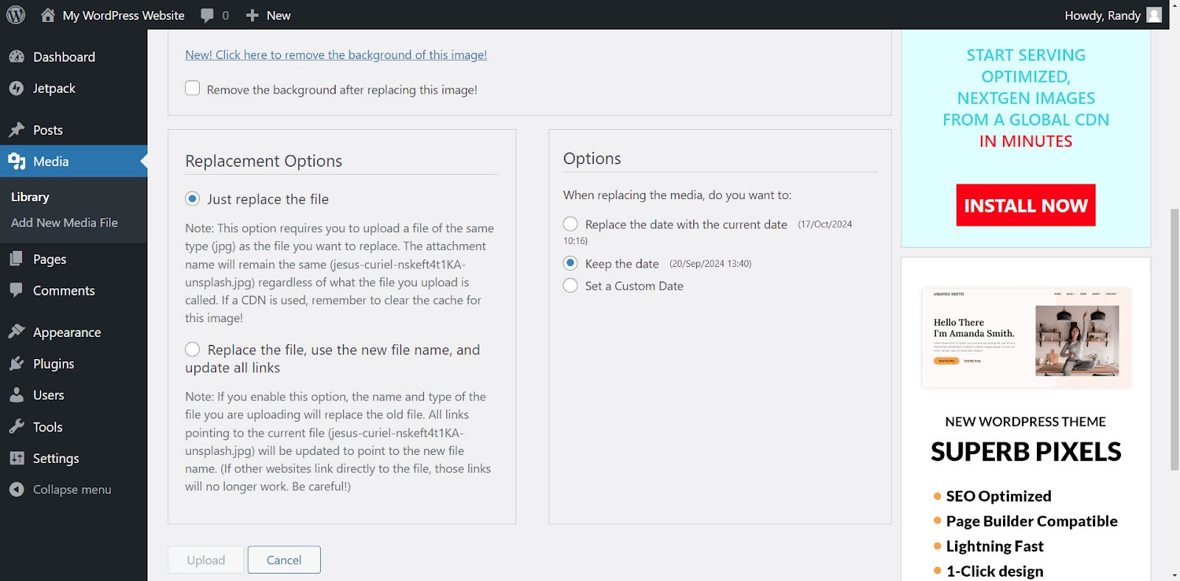1180x581 pixels.
Task: Select Set a Custom Date option
Action: [x=570, y=285]
